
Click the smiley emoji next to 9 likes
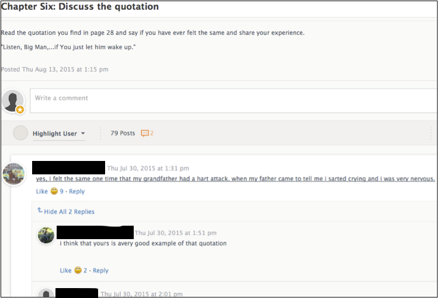(x=54, y=191)
